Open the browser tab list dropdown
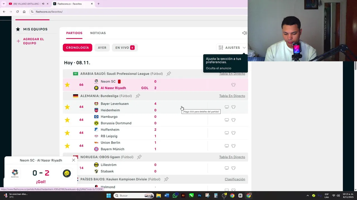Image resolution: width=357 pixels, height=200 pixels. coord(4,4)
